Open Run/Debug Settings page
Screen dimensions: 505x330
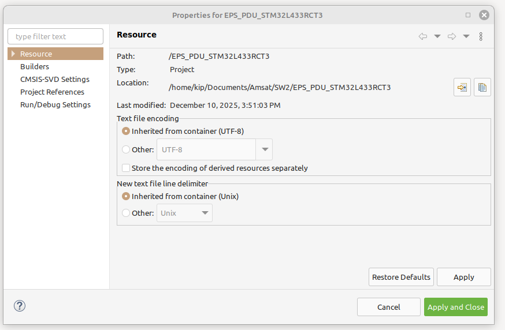tap(55, 104)
